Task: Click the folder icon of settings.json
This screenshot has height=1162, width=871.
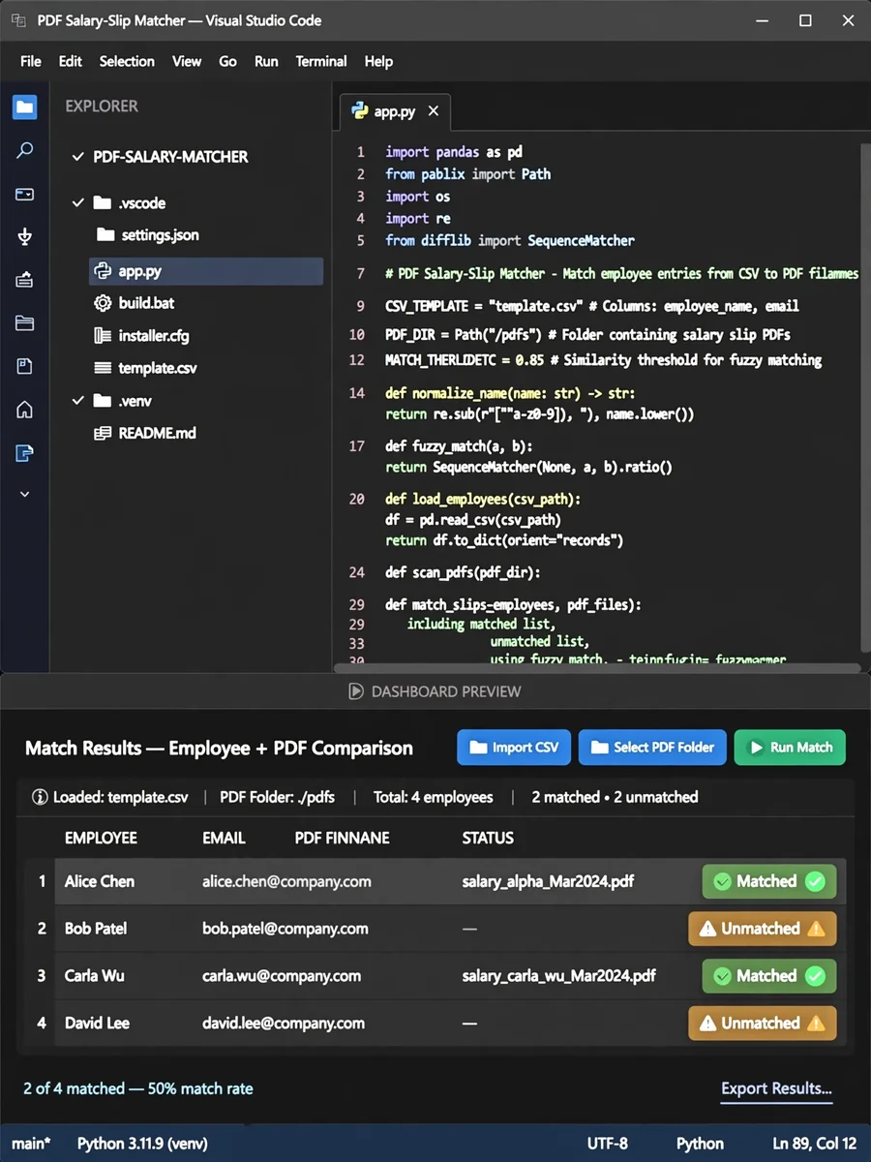Action: pyautogui.click(x=106, y=235)
